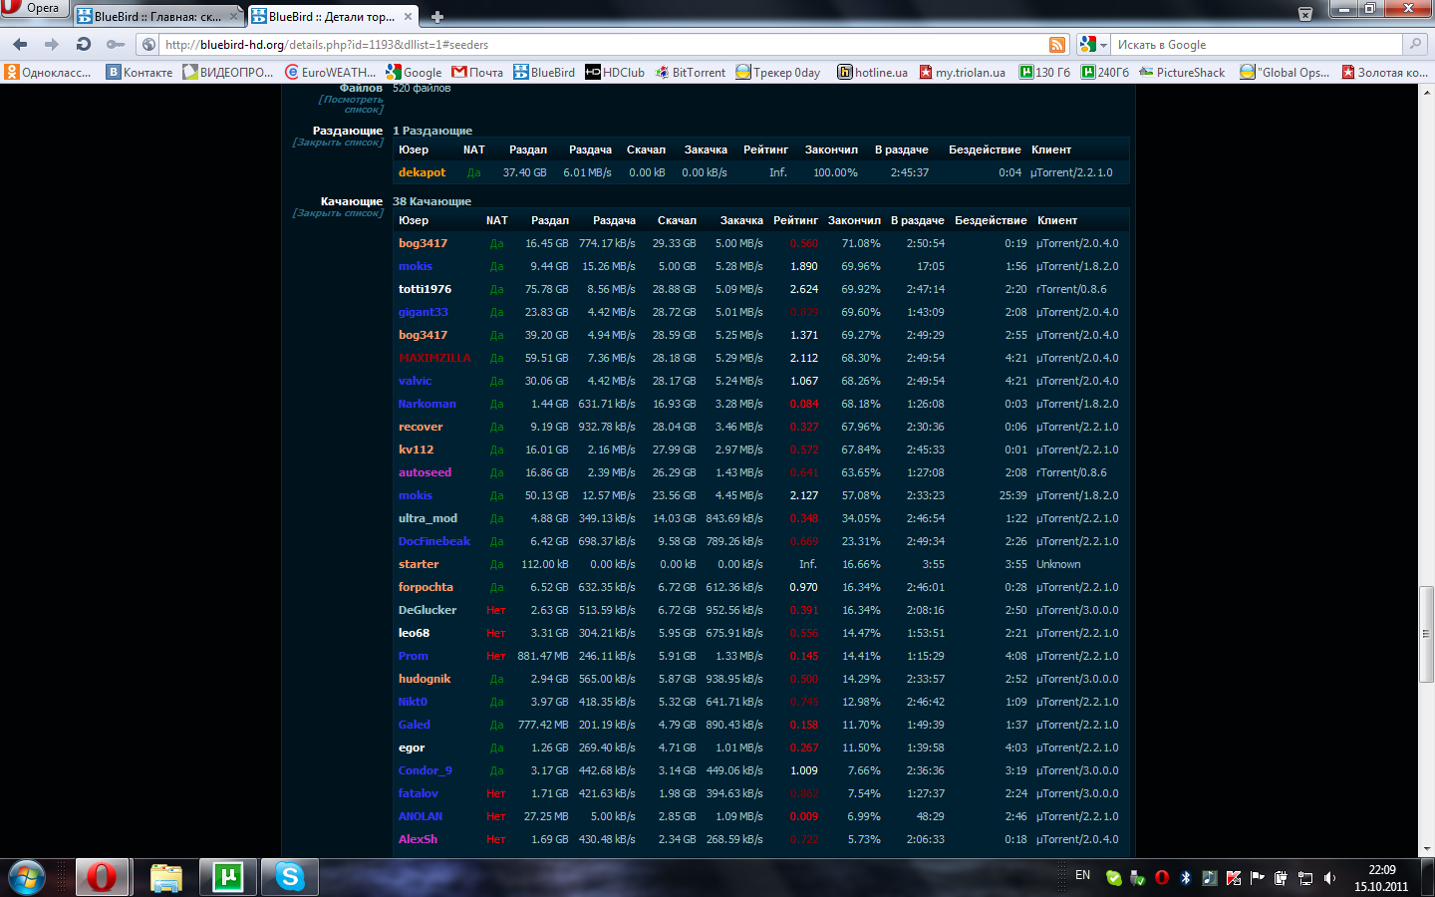Open the BlueBird bookmark
Screen dimensions: 1435x897
(544, 72)
